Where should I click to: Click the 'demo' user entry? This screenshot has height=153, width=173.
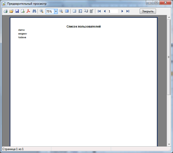click(21, 30)
